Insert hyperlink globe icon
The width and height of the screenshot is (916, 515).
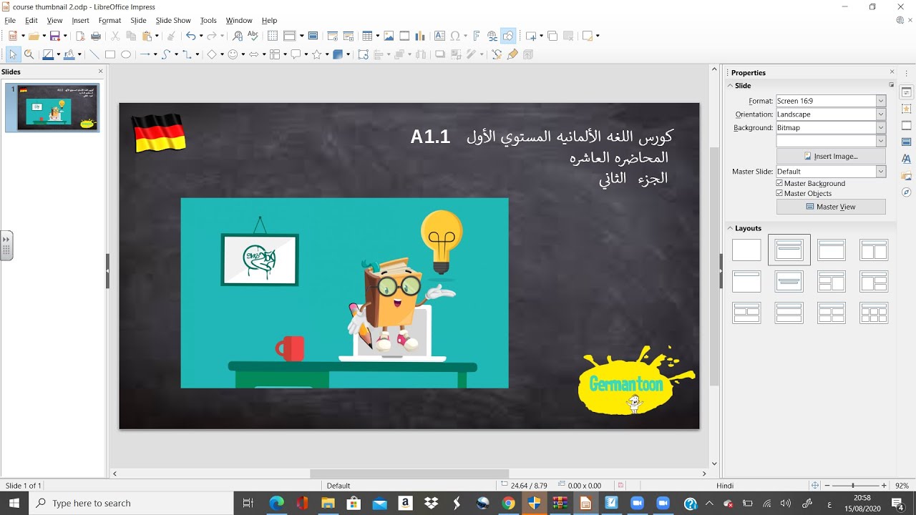point(492,36)
